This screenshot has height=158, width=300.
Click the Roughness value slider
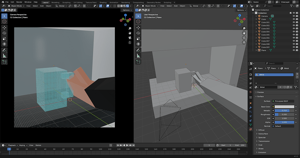(x=284, y=115)
